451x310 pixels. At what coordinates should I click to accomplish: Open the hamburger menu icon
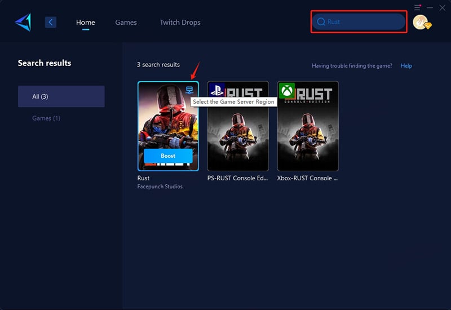[x=417, y=7]
